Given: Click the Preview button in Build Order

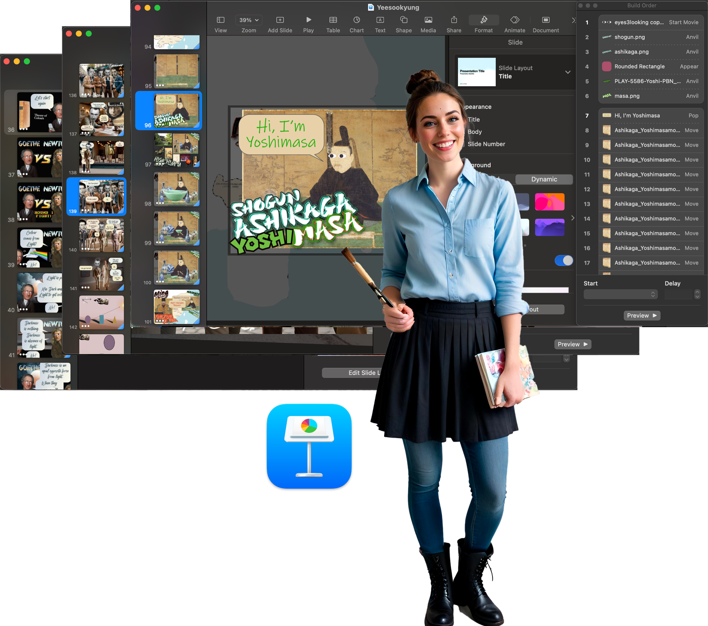Looking at the screenshot, I should click(642, 316).
